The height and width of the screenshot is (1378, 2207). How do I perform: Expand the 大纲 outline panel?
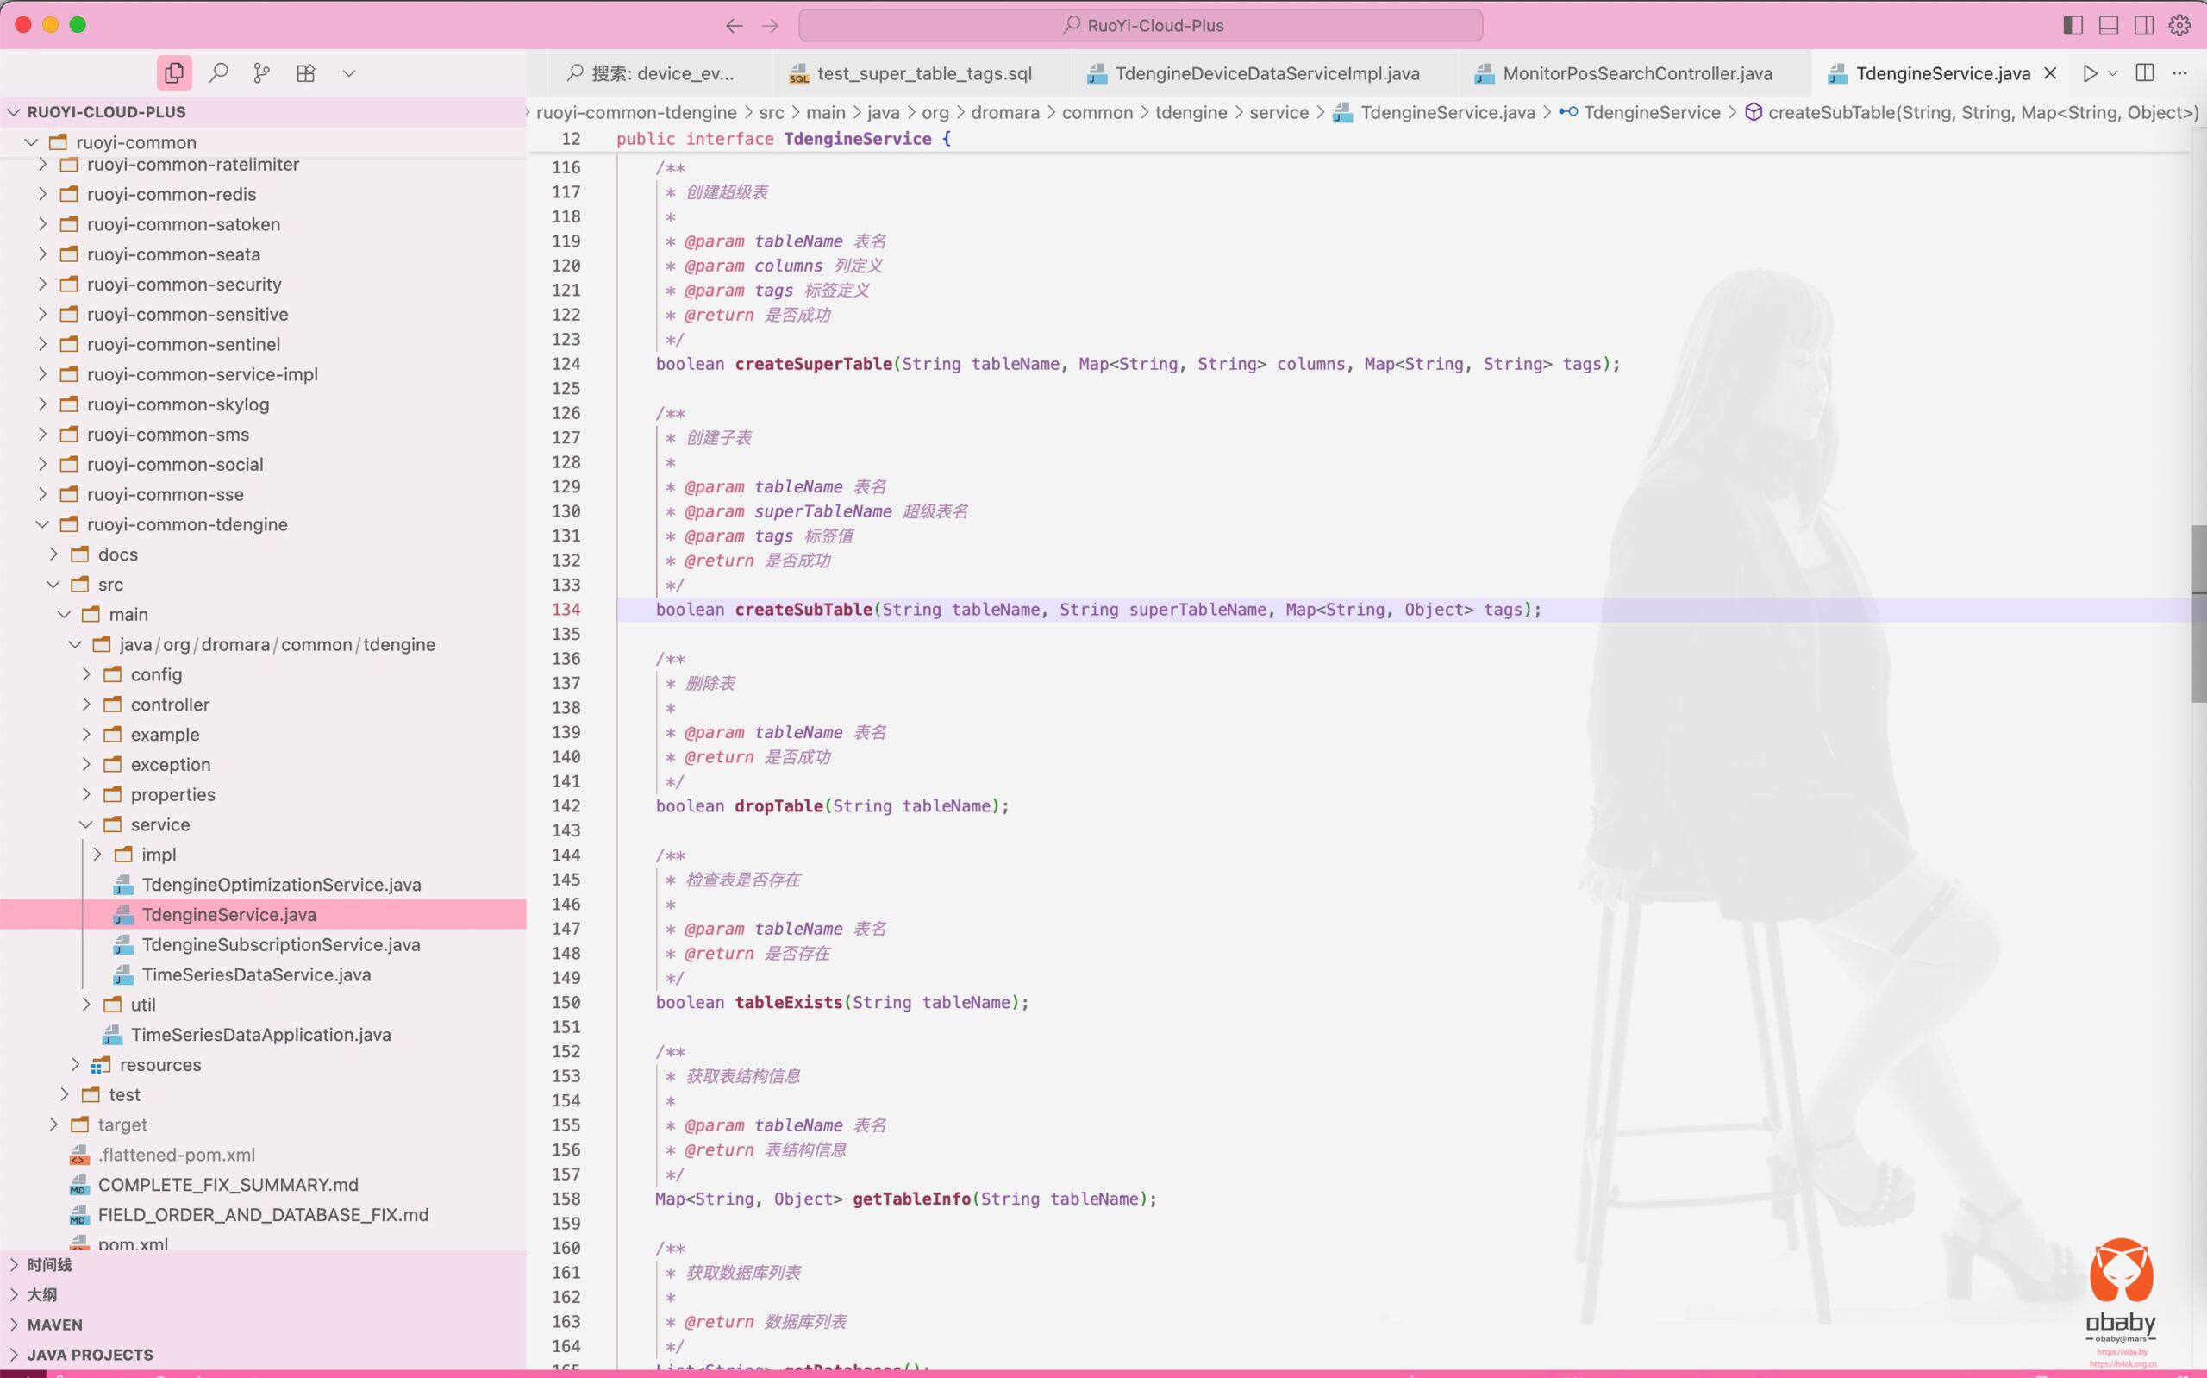pos(263,1295)
